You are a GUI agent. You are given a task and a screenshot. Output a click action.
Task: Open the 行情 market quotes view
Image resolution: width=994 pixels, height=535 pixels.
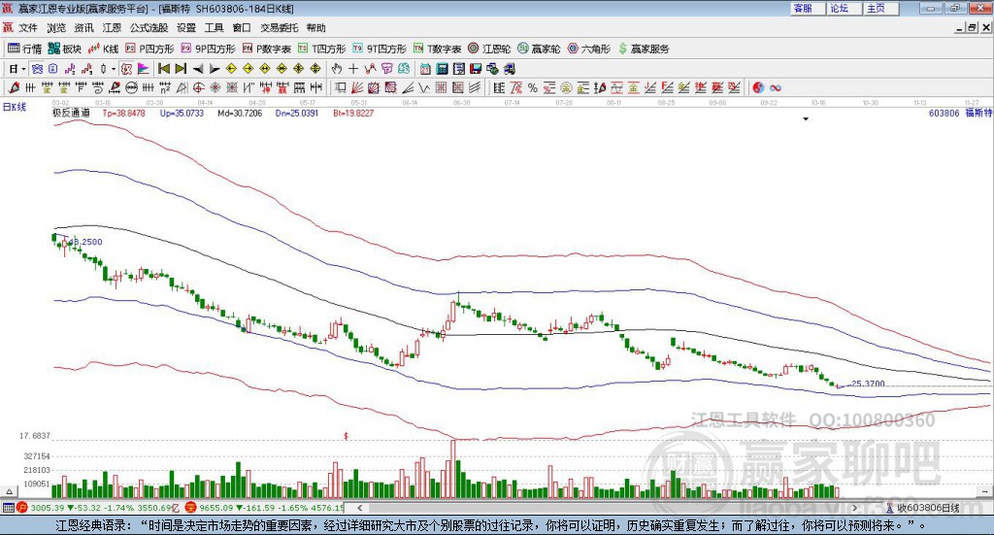click(24, 49)
